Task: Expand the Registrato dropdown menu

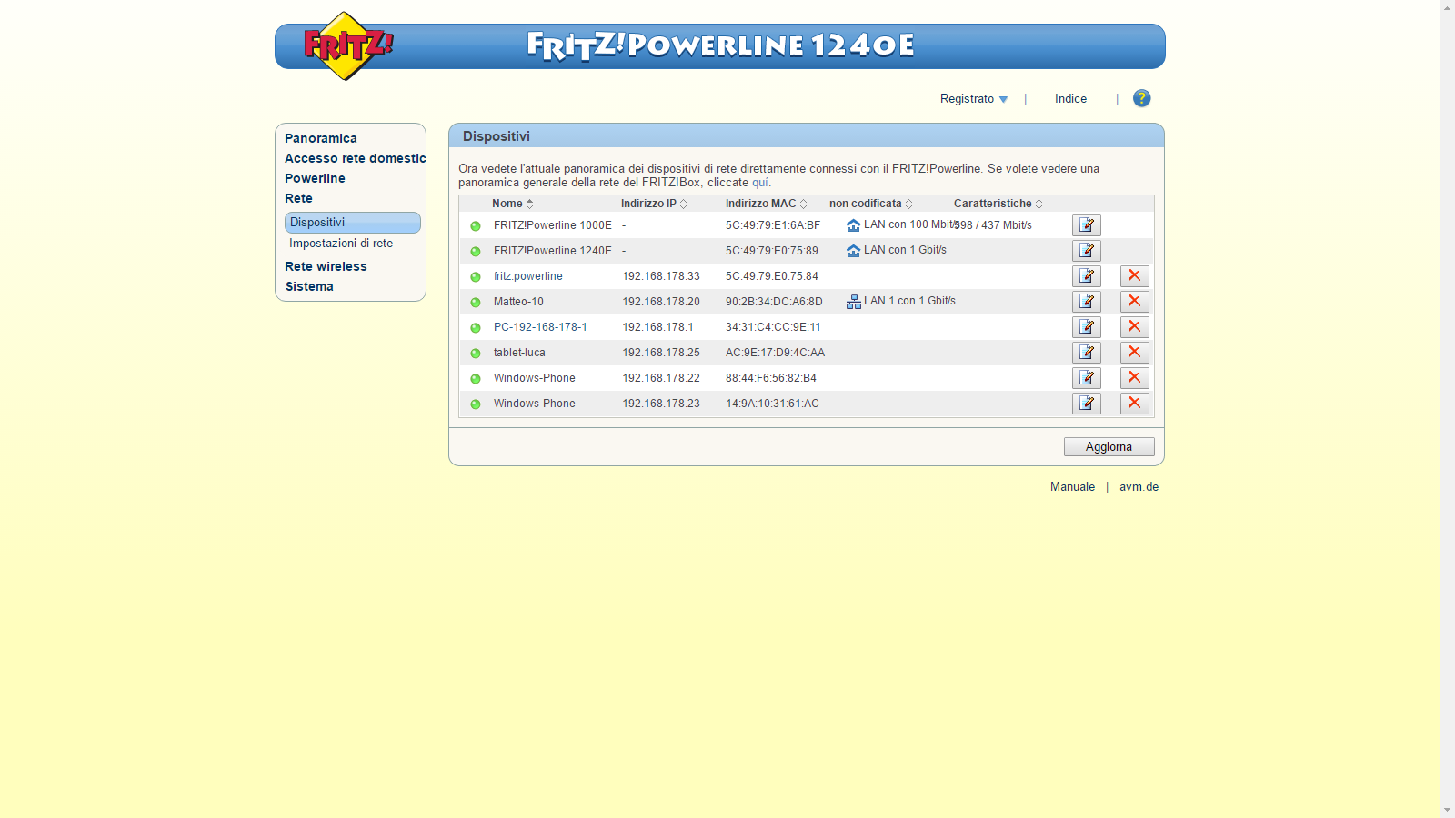Action: point(974,99)
